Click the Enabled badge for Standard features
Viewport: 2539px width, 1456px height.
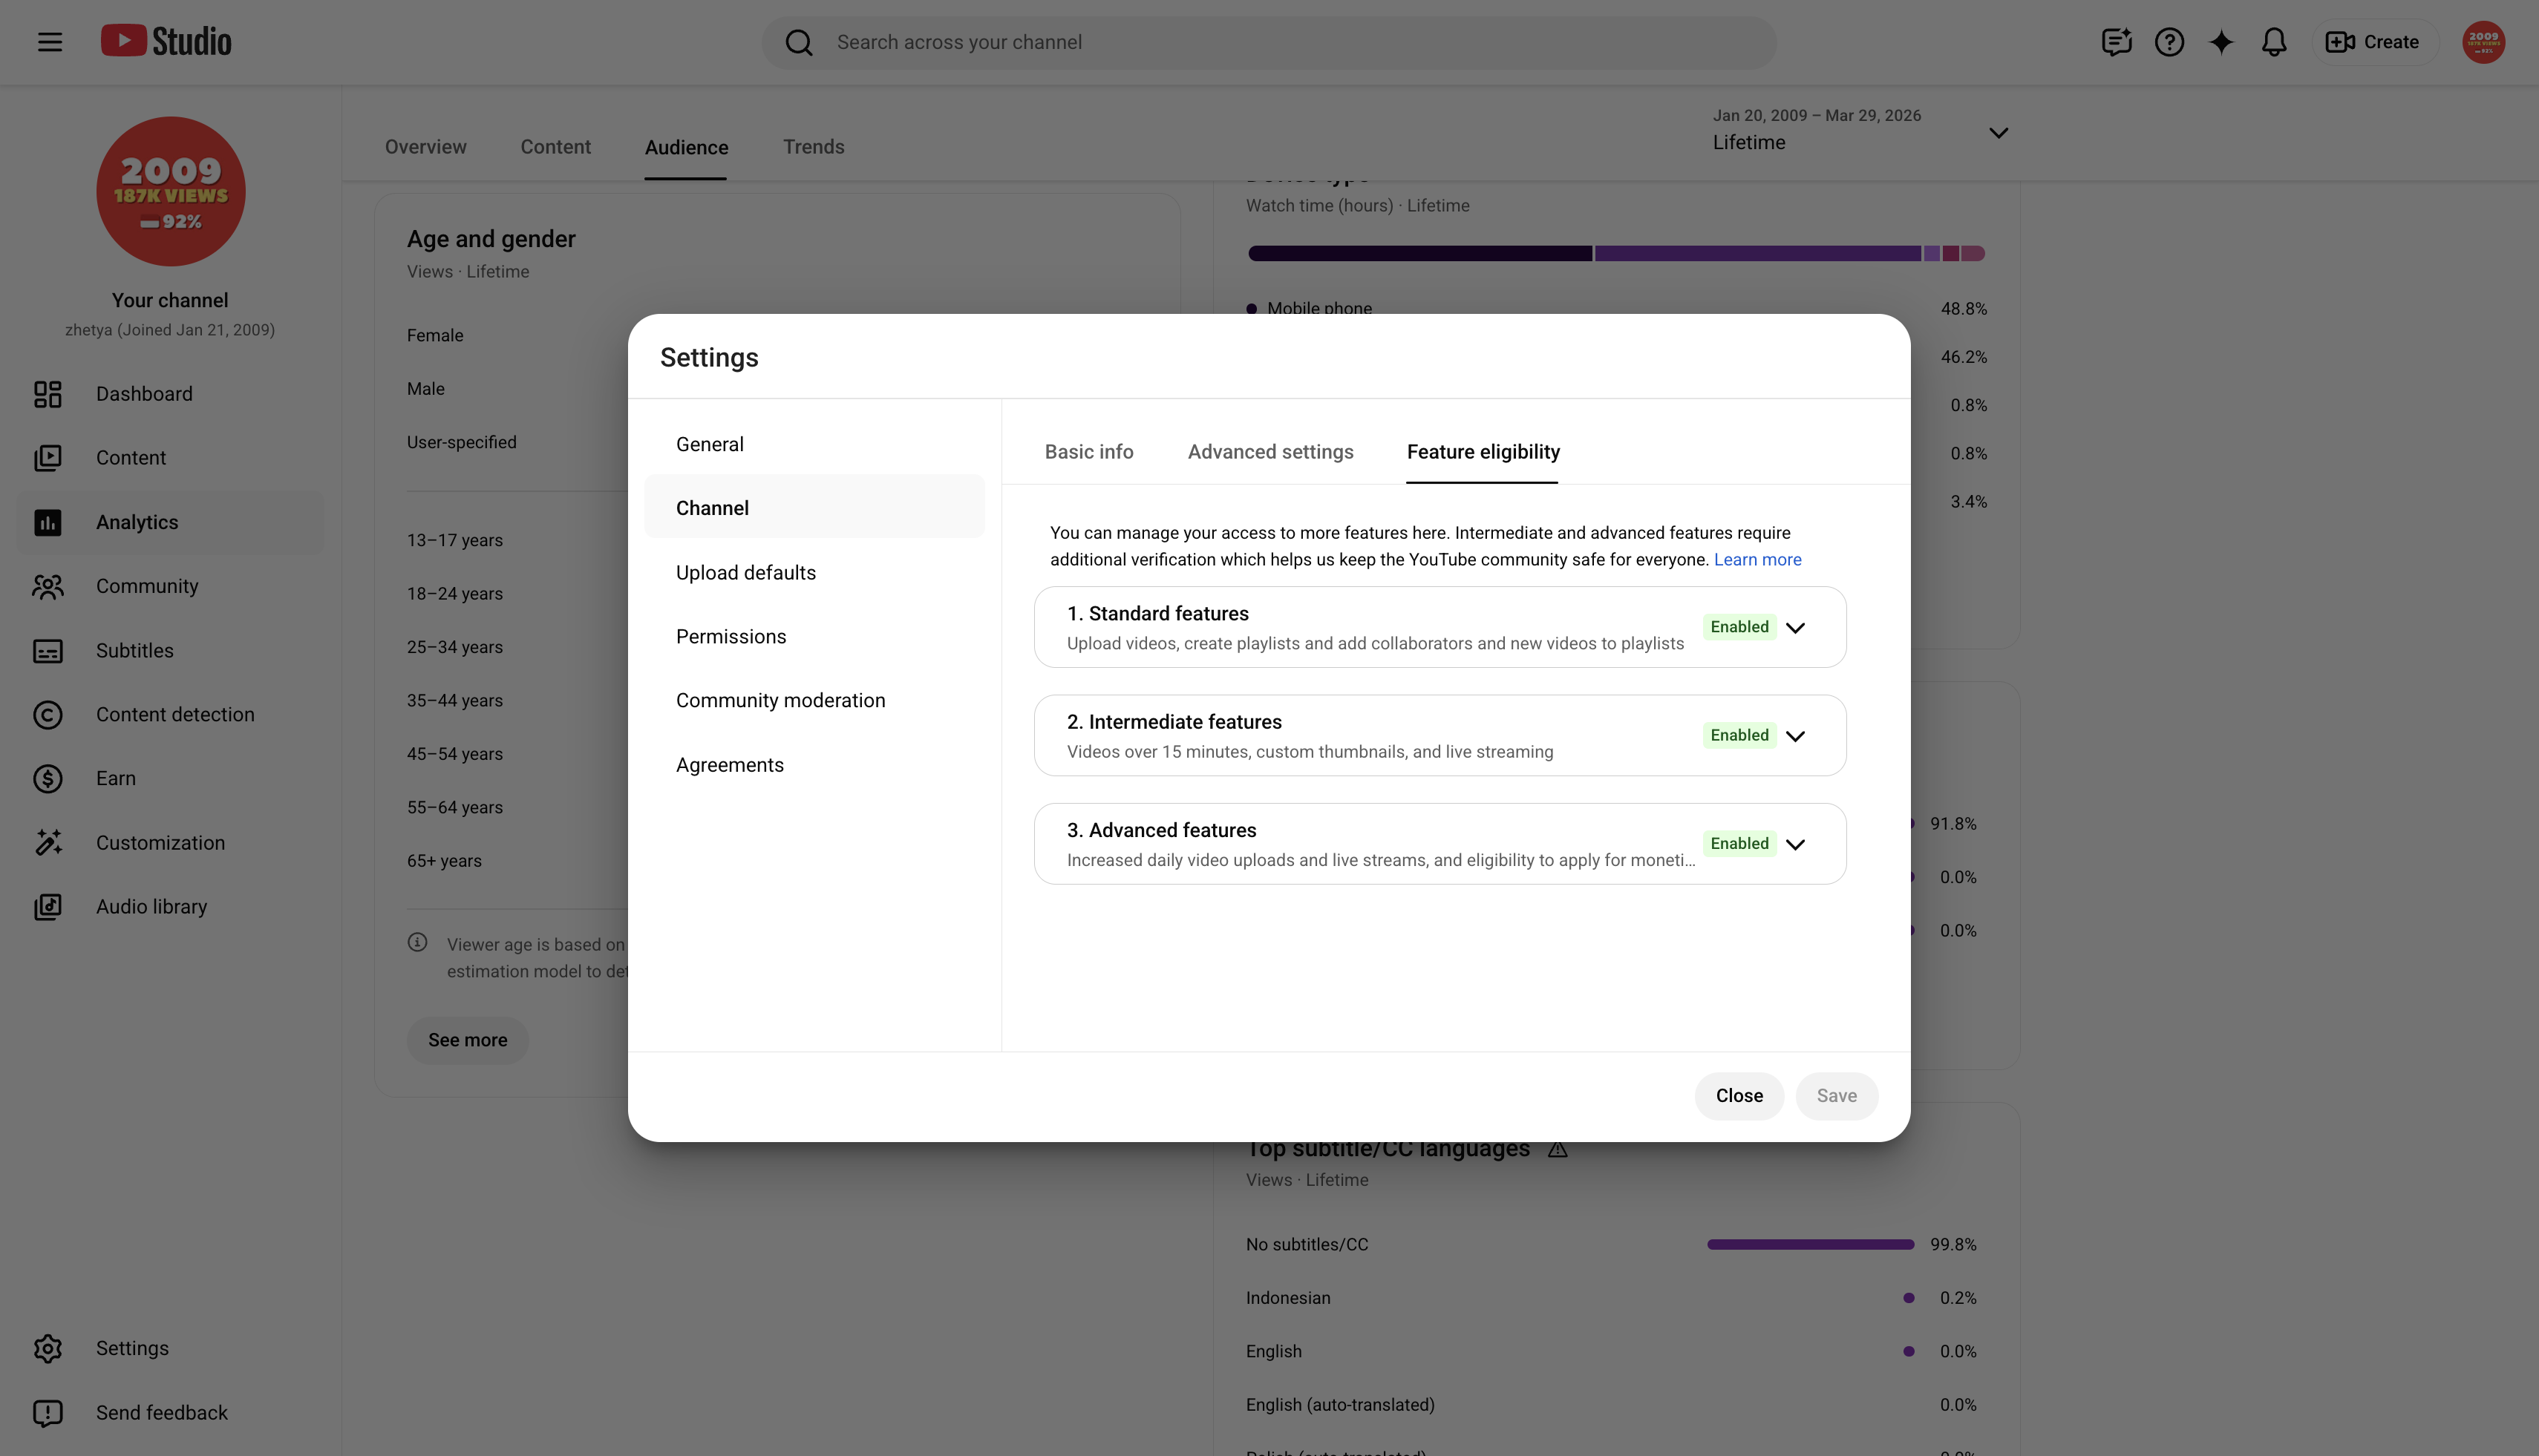(1739, 627)
